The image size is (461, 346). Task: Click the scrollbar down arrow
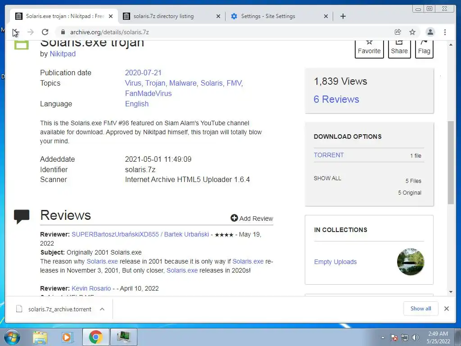(x=451, y=292)
